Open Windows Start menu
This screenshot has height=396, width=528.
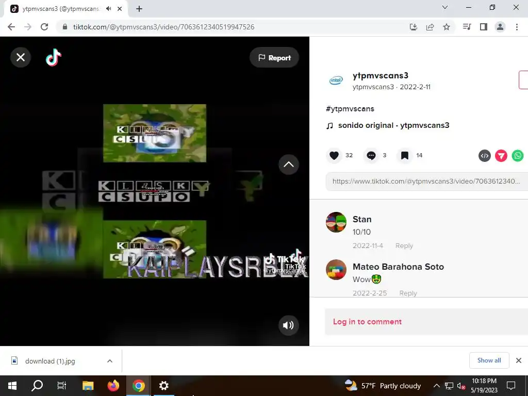click(12, 386)
